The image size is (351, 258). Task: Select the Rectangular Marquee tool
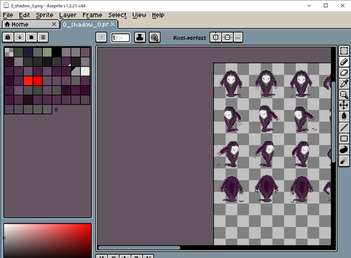click(344, 51)
